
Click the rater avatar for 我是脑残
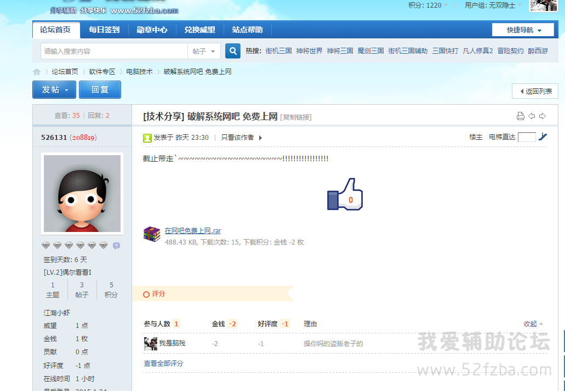151,343
